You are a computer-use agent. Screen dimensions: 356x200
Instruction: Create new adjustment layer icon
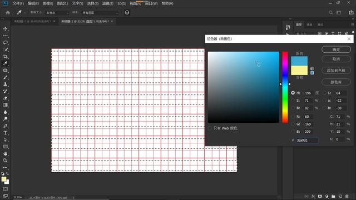(x=327, y=196)
